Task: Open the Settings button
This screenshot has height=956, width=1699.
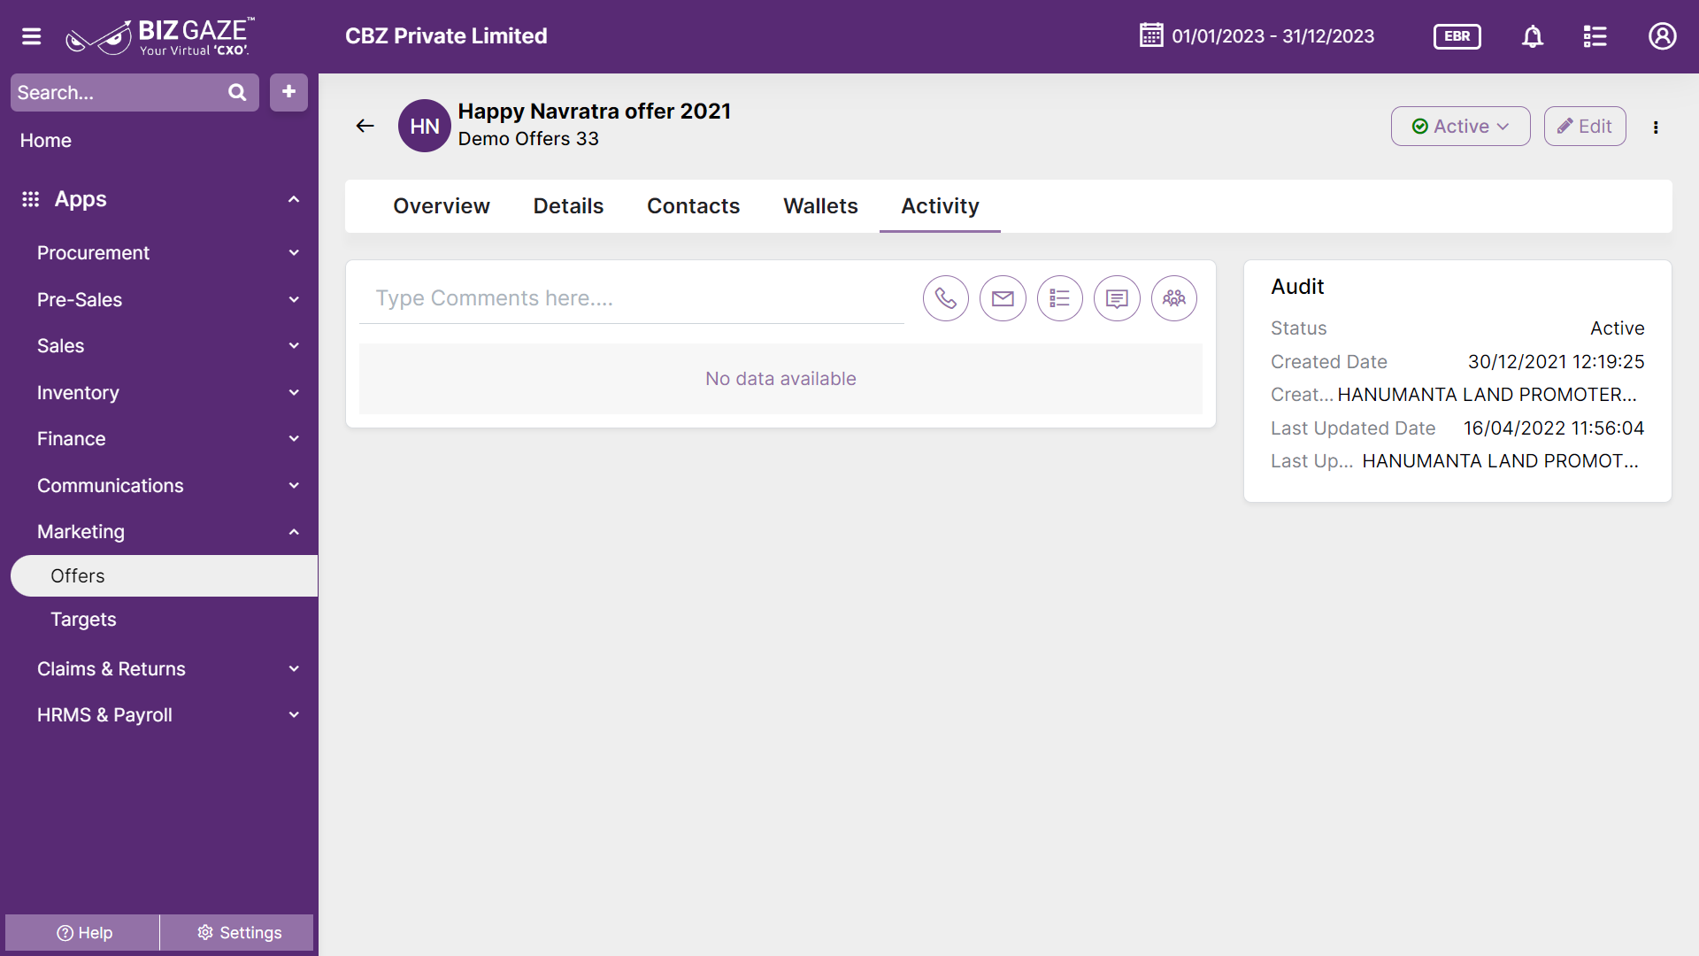Action: (237, 933)
